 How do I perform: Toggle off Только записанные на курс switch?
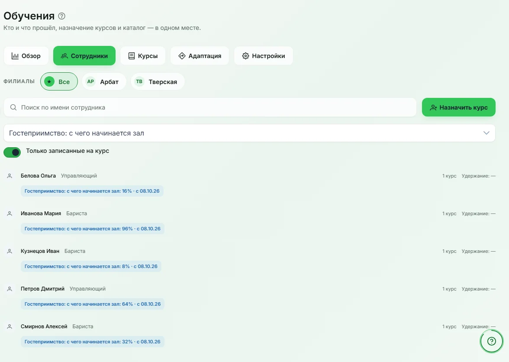pos(12,152)
